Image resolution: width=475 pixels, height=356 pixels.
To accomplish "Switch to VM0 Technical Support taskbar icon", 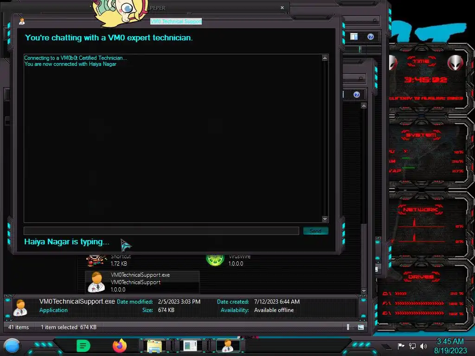I will (228, 346).
